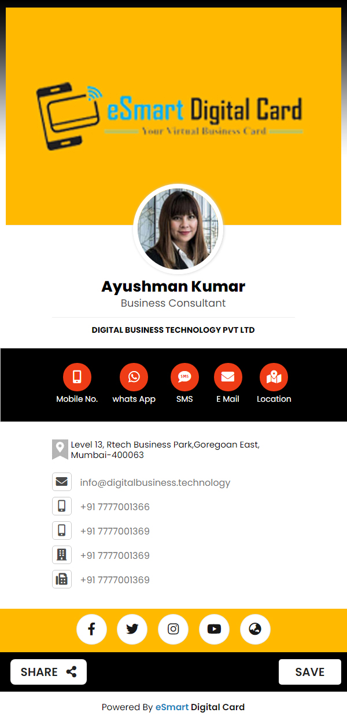Open the Facebook social icon

(x=91, y=629)
